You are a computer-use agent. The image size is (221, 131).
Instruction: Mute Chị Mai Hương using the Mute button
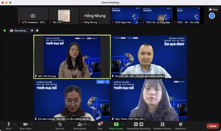pos(100,82)
